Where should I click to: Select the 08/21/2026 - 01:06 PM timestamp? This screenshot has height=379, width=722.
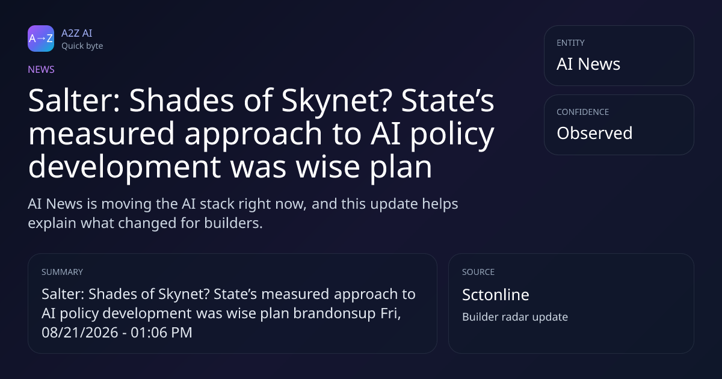coord(117,332)
